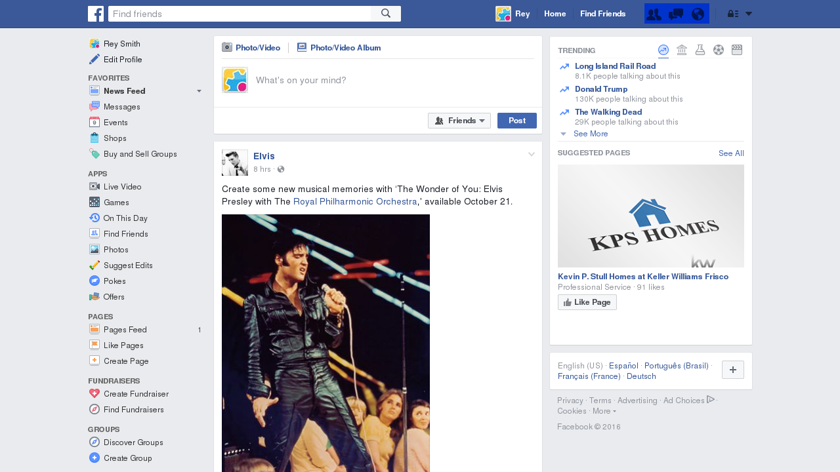Open account settings dropdown arrow
Screen dimensions: 840x472
pos(749,14)
